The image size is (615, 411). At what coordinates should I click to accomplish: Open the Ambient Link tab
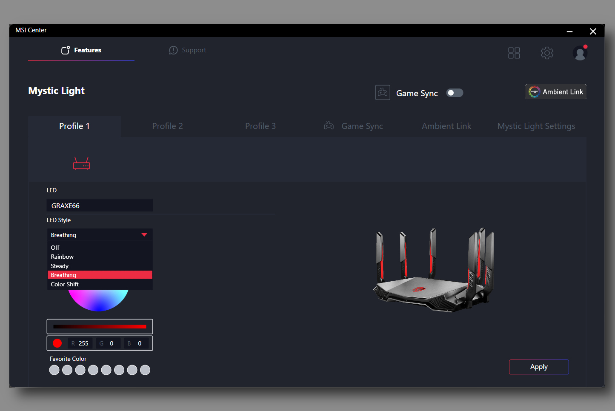coord(446,126)
